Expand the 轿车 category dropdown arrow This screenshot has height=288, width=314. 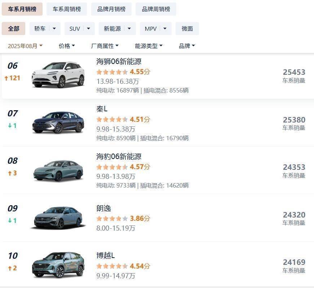(x=54, y=29)
